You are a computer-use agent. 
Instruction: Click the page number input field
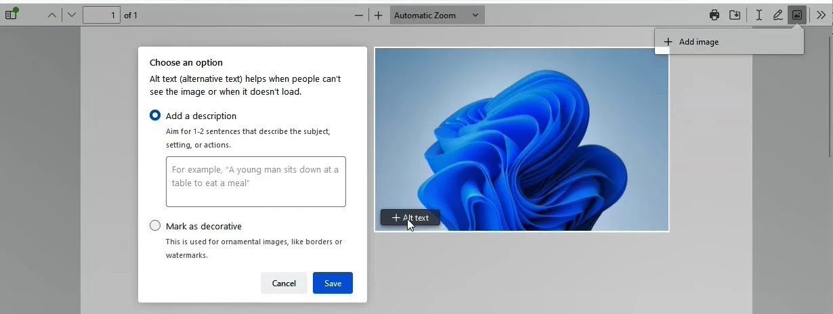[102, 15]
